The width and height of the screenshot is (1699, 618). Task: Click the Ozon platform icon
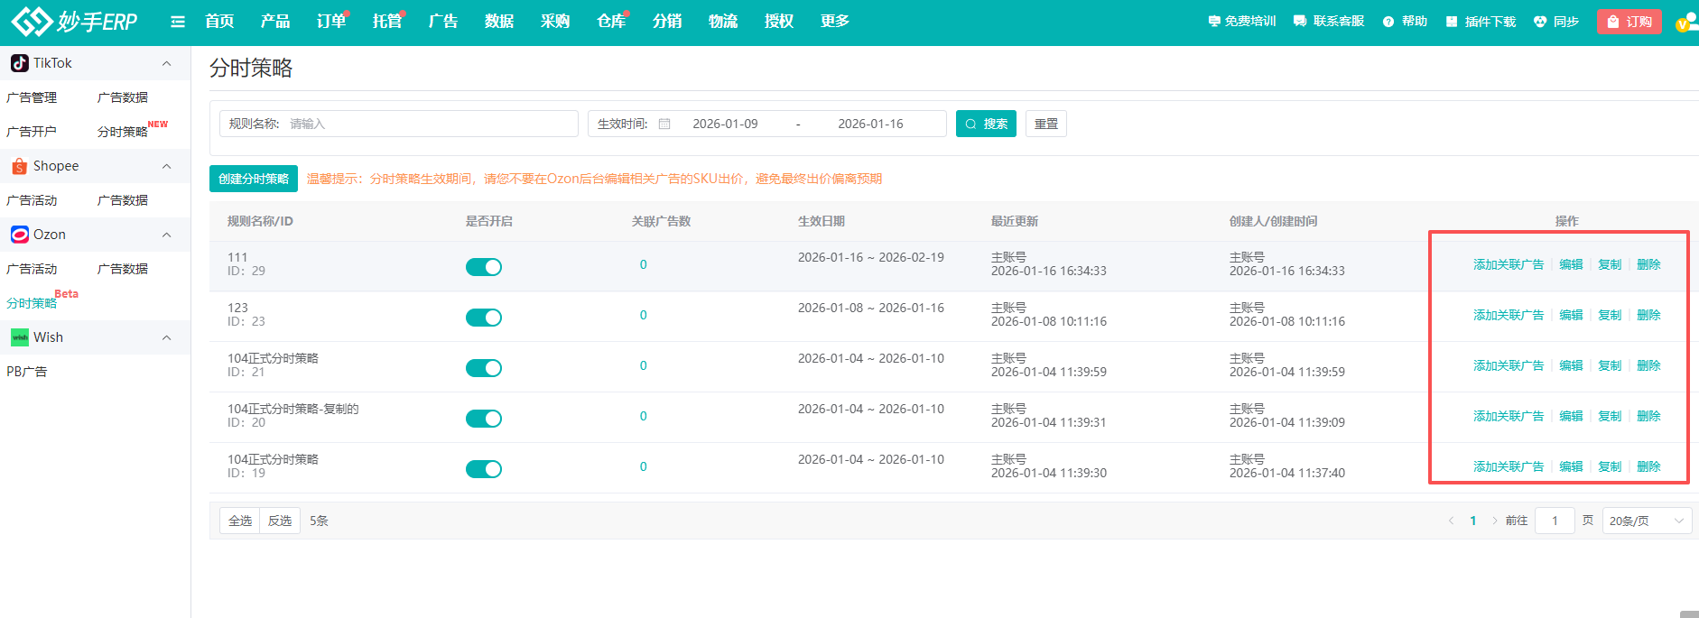pyautogui.click(x=19, y=235)
